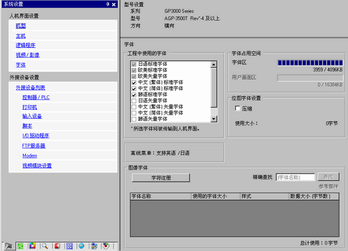This screenshot has height=251, width=348.
Task: Open the 主机 link
Action: 21,36
